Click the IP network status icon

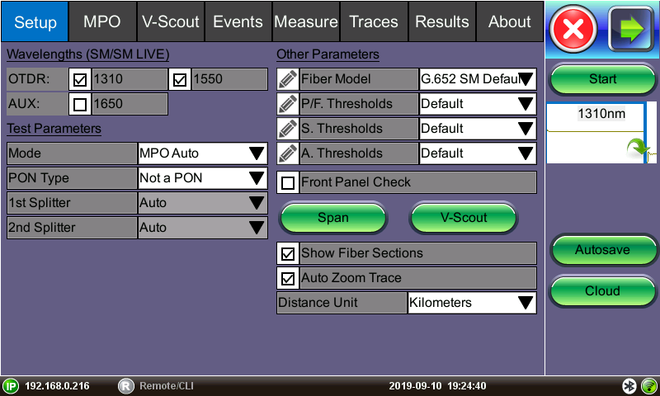11,386
